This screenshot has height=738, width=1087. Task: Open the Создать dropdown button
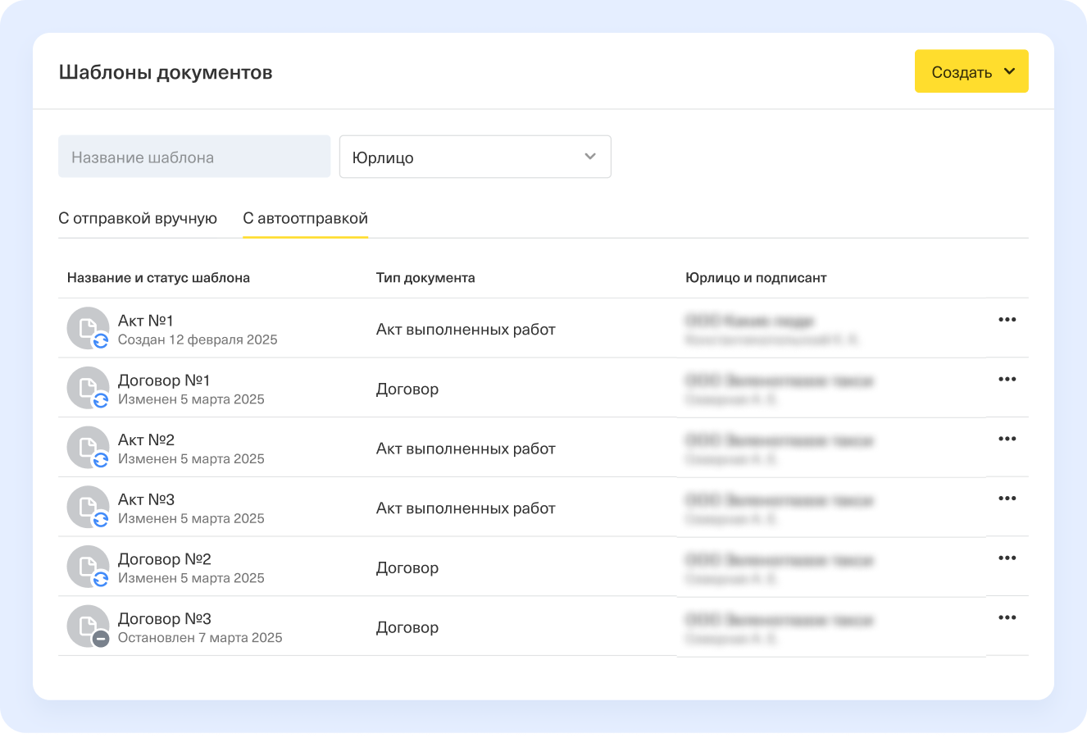pos(971,71)
